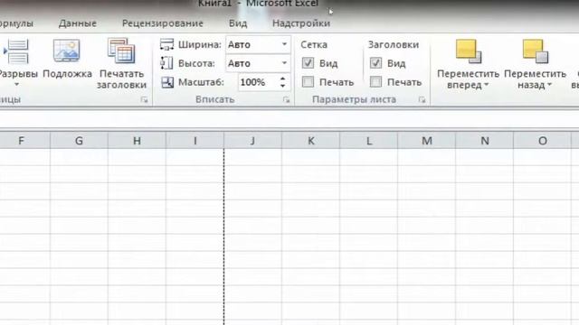The width and height of the screenshot is (579, 325).
Task: Open the Рецензирование tab
Action: coord(163,23)
